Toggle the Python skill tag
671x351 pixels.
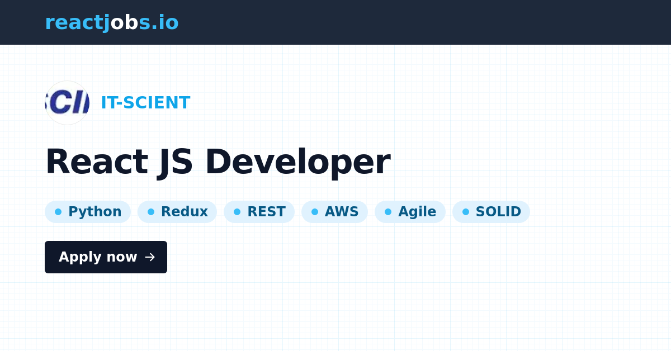[88, 211]
